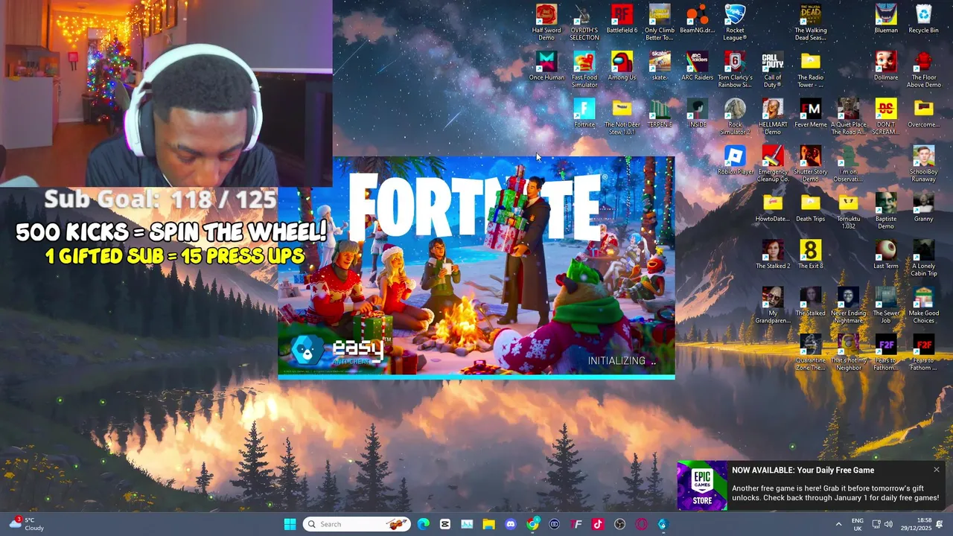Select the Overcome folder on the desktop
Image resolution: width=953 pixels, height=536 pixels.
click(923, 113)
